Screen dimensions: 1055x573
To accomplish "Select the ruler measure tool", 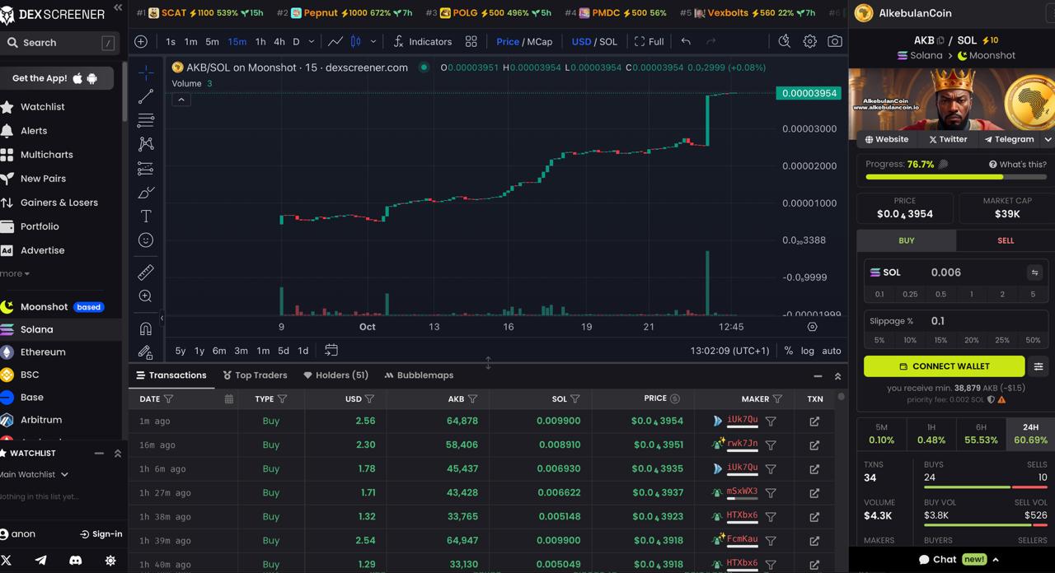I will point(146,272).
